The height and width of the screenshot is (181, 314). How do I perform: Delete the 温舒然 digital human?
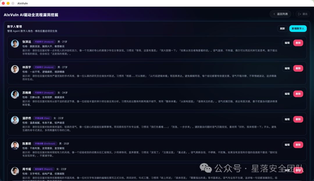pos(298,119)
